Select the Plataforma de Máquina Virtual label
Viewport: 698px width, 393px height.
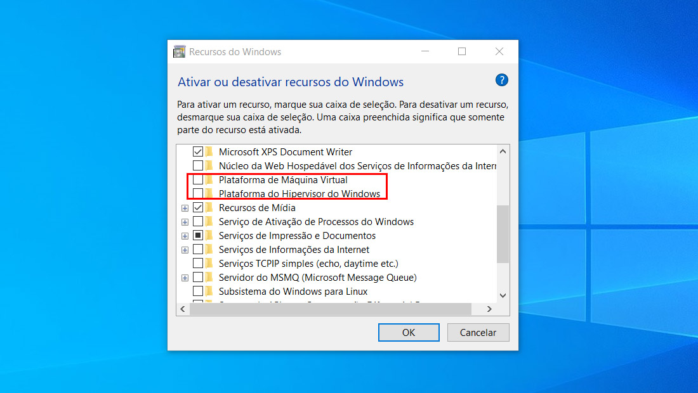(283, 179)
